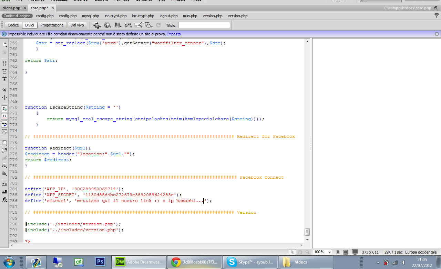The width and height of the screenshot is (441, 269).
Task: Choose the Select pointer tool in status bar
Action: click(292, 252)
